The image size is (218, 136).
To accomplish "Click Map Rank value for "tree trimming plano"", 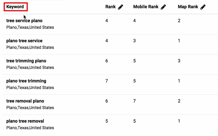I will 179,61.
